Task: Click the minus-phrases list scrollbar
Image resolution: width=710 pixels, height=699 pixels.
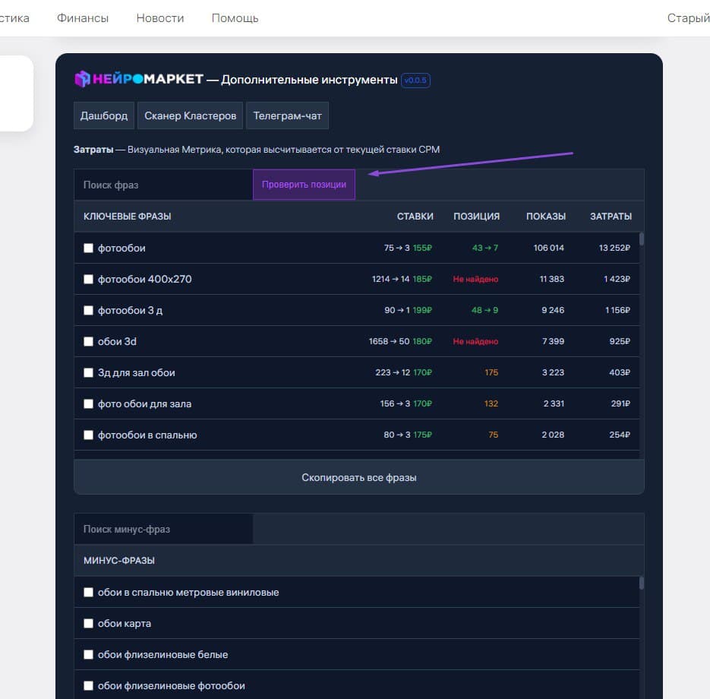Action: 641,583
